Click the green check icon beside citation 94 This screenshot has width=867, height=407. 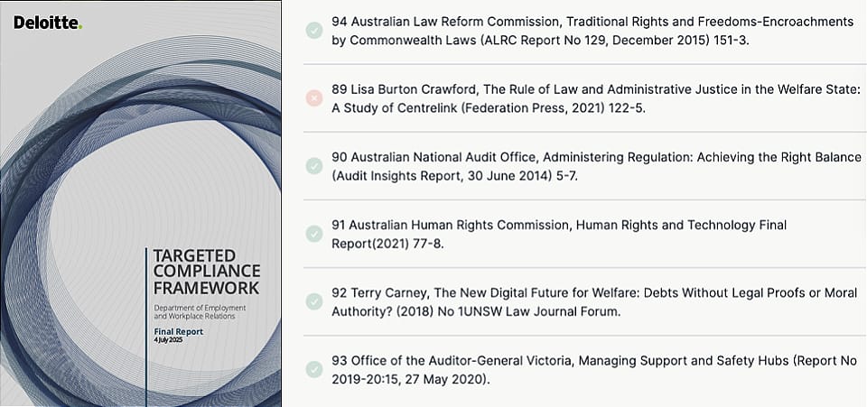click(313, 31)
